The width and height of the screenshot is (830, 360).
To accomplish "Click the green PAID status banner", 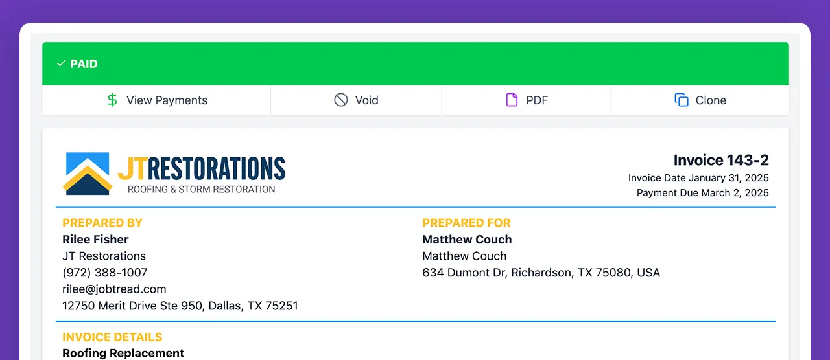I will 415,64.
